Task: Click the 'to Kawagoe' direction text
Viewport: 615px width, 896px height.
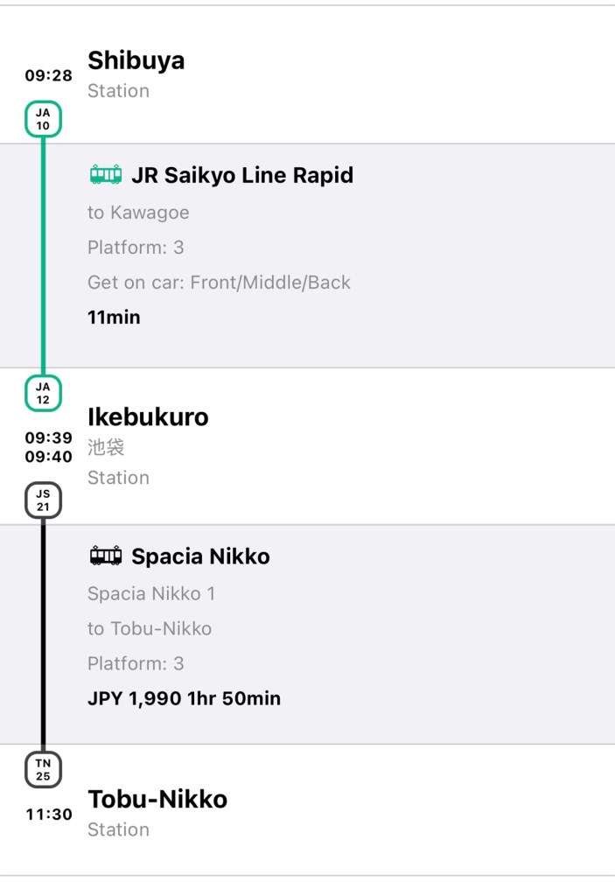Action: [x=138, y=213]
